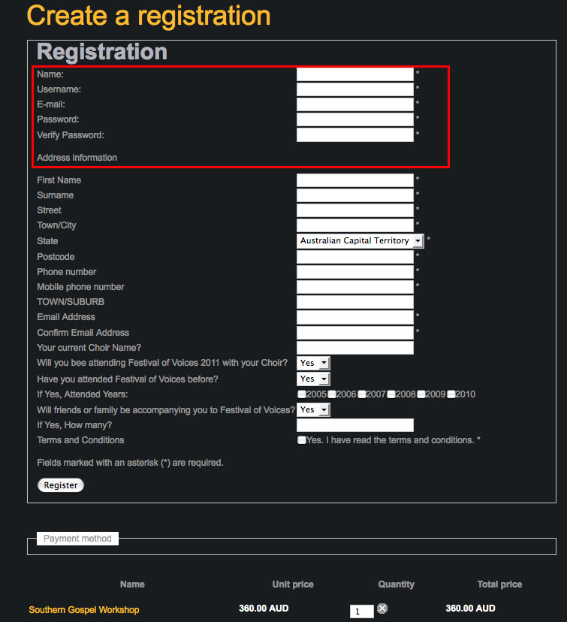Accept the terms and conditions checkbox
Screen dimensions: 567x622
coord(302,440)
